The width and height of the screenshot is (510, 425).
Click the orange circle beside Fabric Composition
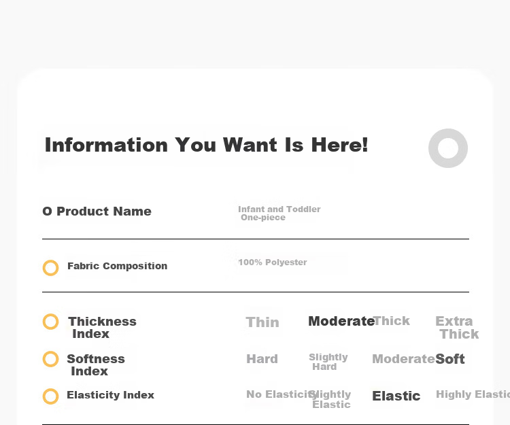coord(51,268)
